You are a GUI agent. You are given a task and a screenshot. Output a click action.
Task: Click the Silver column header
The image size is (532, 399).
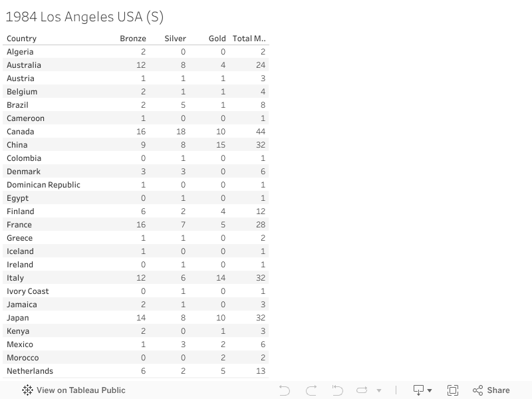coord(176,39)
